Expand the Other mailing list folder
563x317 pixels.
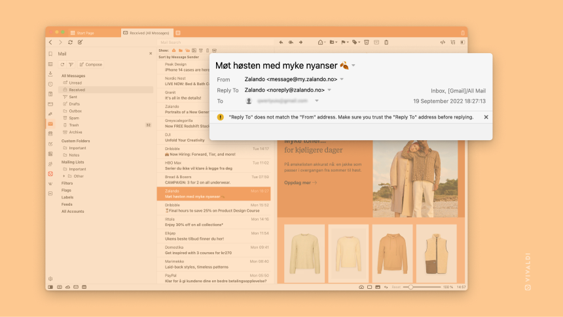[x=64, y=176]
